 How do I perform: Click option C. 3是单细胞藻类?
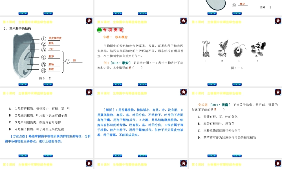[35, 122]
